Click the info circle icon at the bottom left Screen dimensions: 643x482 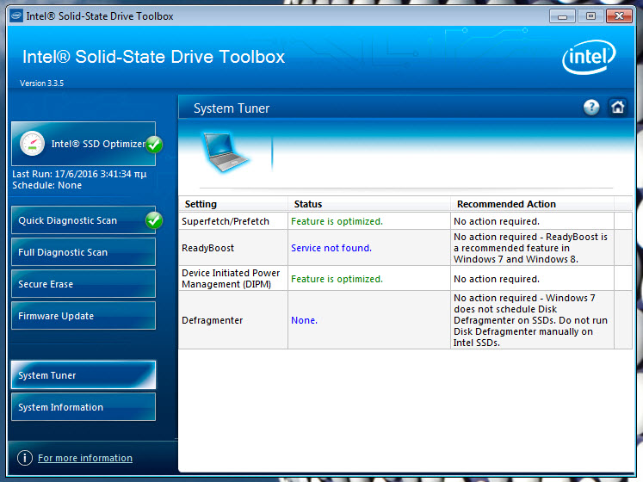pyautogui.click(x=25, y=458)
